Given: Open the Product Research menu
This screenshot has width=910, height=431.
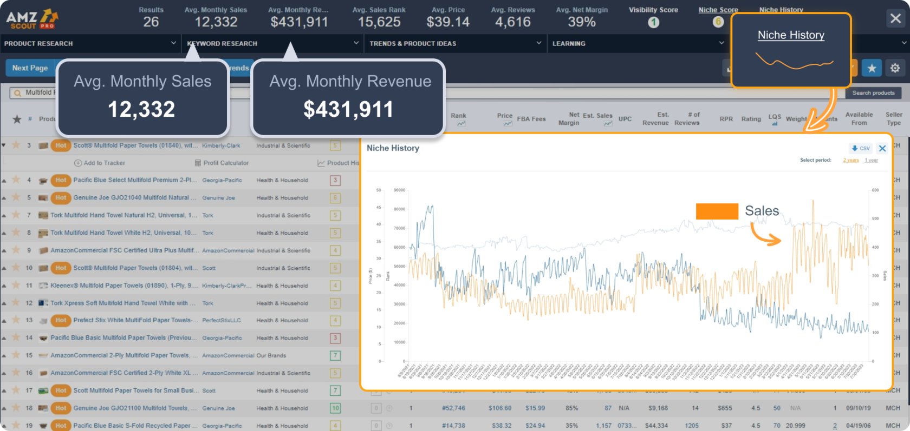Looking at the screenshot, I should click(x=38, y=43).
